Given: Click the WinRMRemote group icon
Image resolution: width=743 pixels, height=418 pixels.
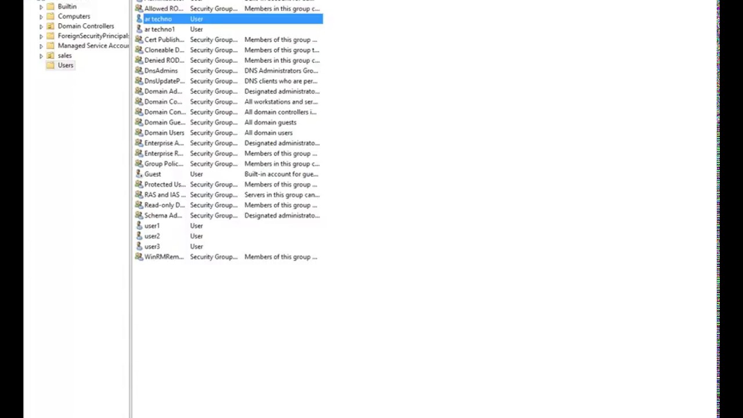Looking at the screenshot, I should [139, 257].
